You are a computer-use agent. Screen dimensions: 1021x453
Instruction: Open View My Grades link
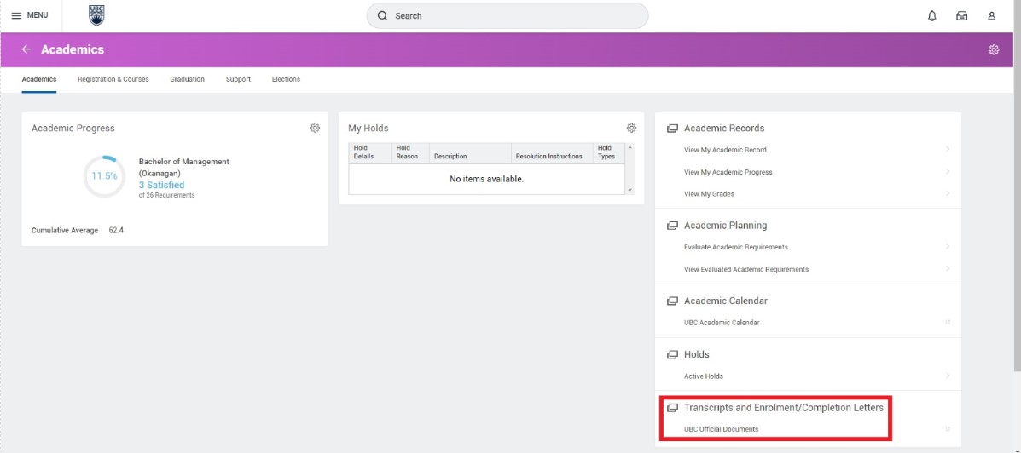[709, 193]
